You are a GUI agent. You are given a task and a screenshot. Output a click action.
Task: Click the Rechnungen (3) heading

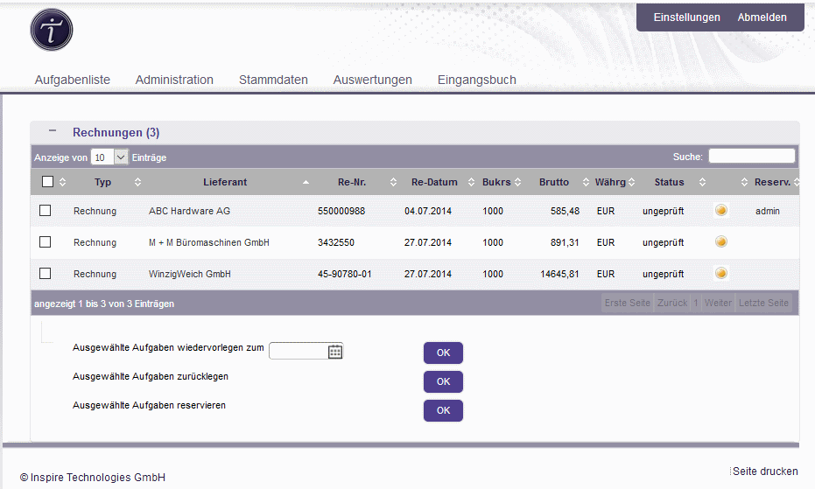(116, 132)
